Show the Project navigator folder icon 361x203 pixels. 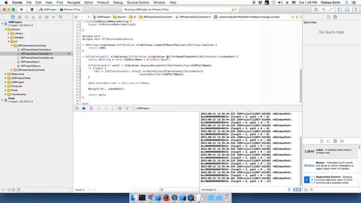click(13, 17)
